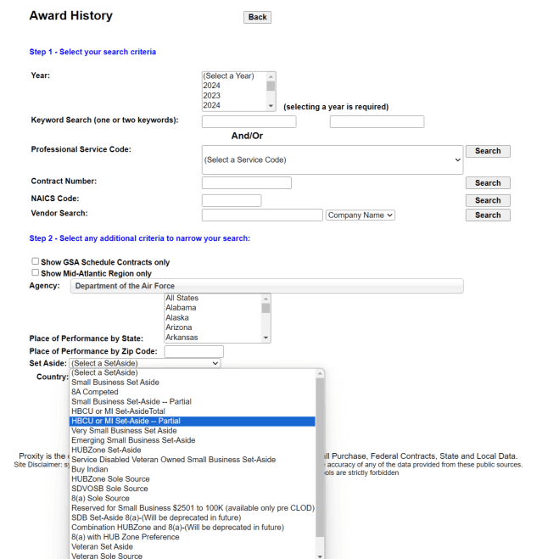The width and height of the screenshot is (559, 559).
Task: Click state list scroll down arrow
Action: point(266,338)
